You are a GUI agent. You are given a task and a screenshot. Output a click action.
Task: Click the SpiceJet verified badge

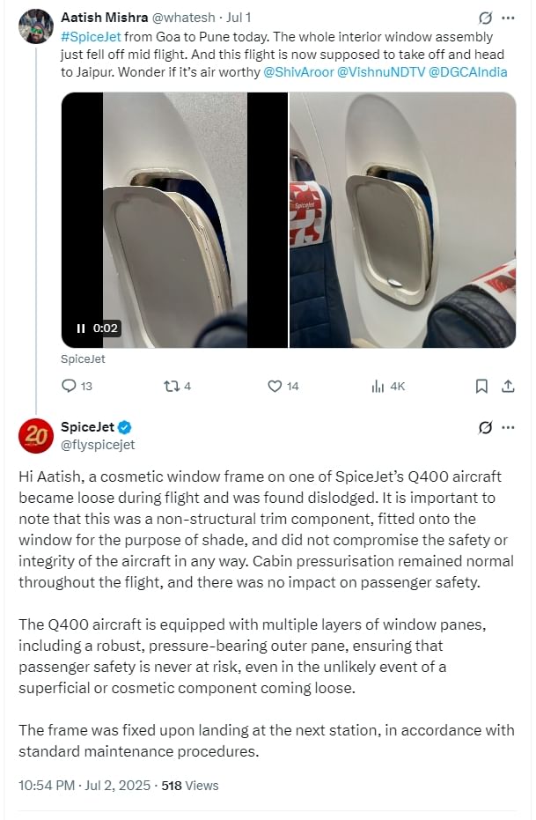pos(126,428)
